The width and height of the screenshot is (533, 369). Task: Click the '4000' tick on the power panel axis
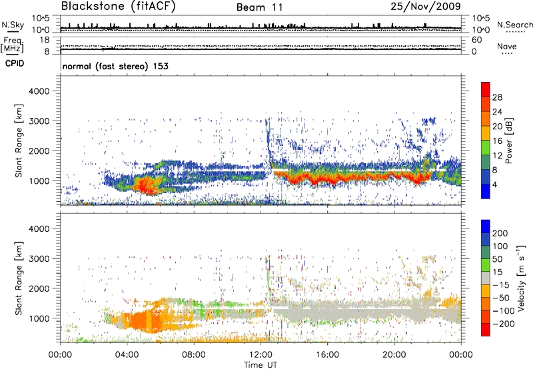[39, 91]
